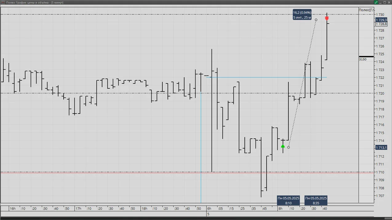Click the black volume bar above 3130
The image size is (392, 220).
(x=366, y=56)
